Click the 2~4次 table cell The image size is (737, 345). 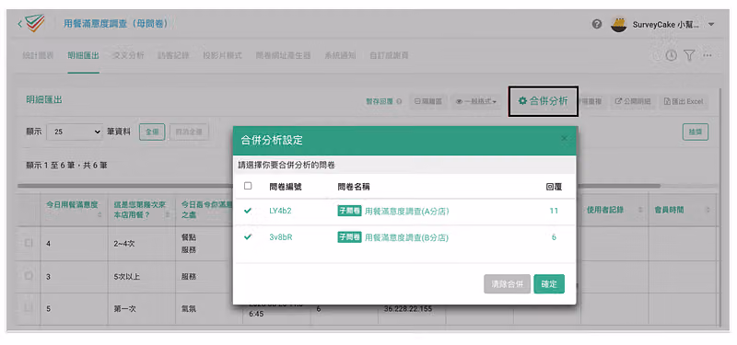(x=142, y=244)
